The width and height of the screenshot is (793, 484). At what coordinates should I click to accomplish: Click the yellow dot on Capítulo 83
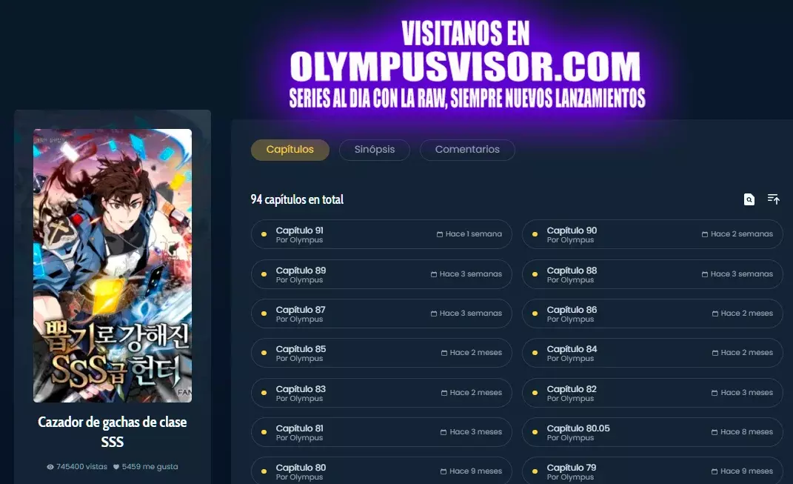pyautogui.click(x=264, y=393)
